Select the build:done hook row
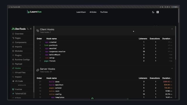This screenshot has height=105, width=187. (105, 82)
